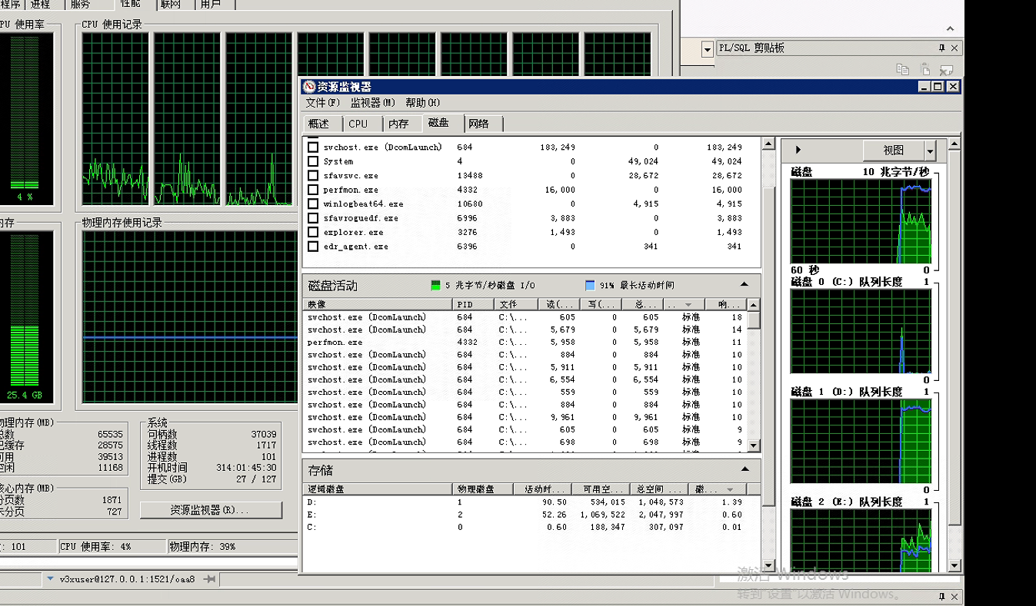Switch to the 网络 tab

tap(479, 124)
